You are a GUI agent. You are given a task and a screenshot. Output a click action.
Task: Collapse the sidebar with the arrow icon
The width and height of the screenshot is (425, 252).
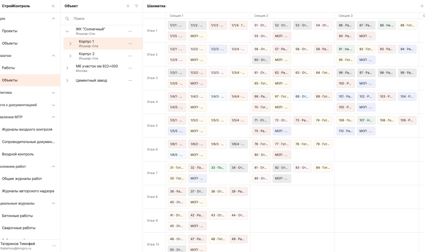(x=53, y=6)
